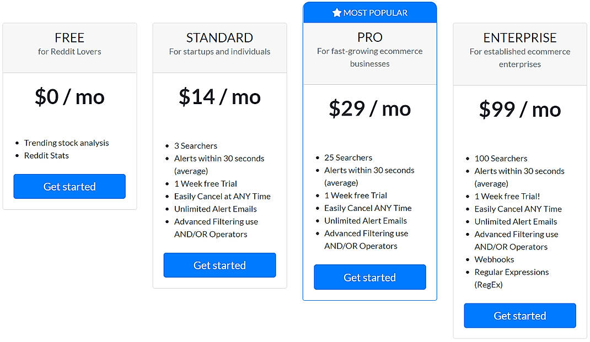Click the $29 / mo price text
The width and height of the screenshot is (590, 342).
point(369,108)
